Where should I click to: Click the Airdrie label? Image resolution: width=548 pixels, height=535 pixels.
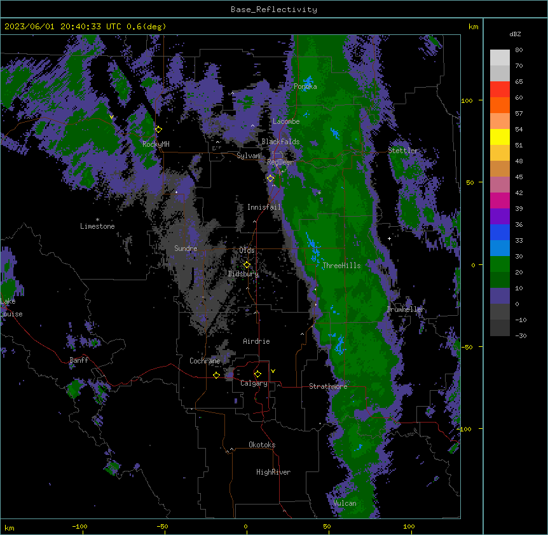256,341
